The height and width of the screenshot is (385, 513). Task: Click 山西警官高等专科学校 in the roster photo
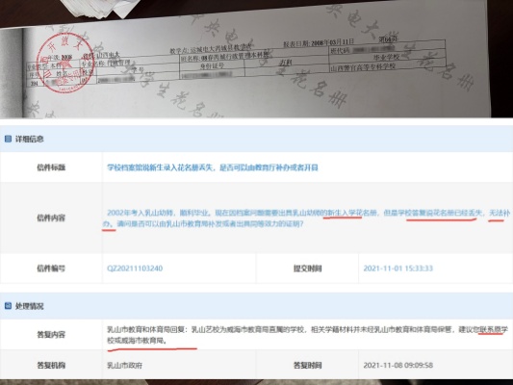tap(363, 68)
